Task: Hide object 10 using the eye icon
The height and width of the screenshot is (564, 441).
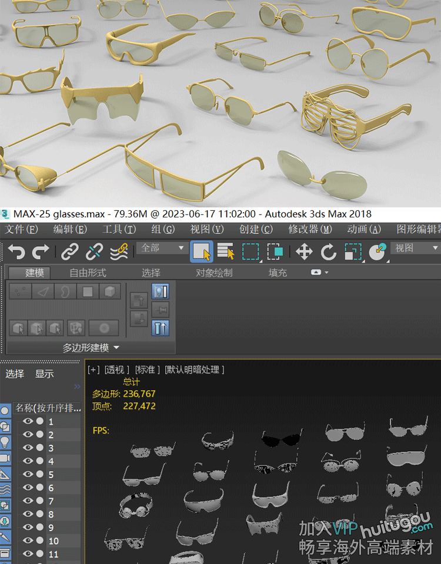Action: point(28,540)
